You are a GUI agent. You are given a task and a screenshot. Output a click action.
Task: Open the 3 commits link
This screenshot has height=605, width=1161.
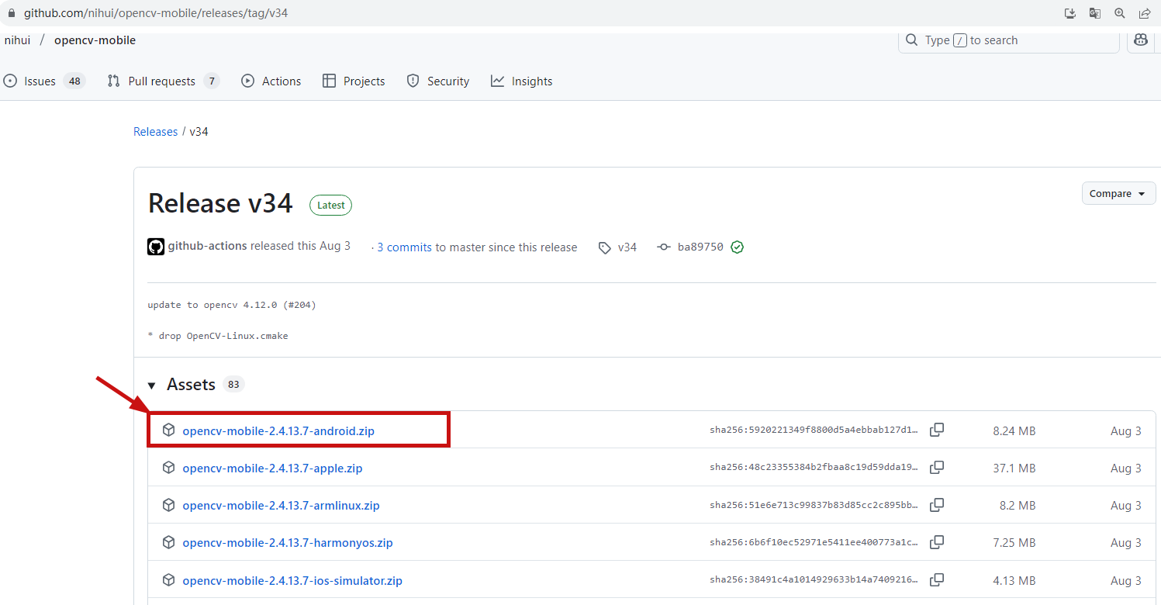[x=404, y=247]
